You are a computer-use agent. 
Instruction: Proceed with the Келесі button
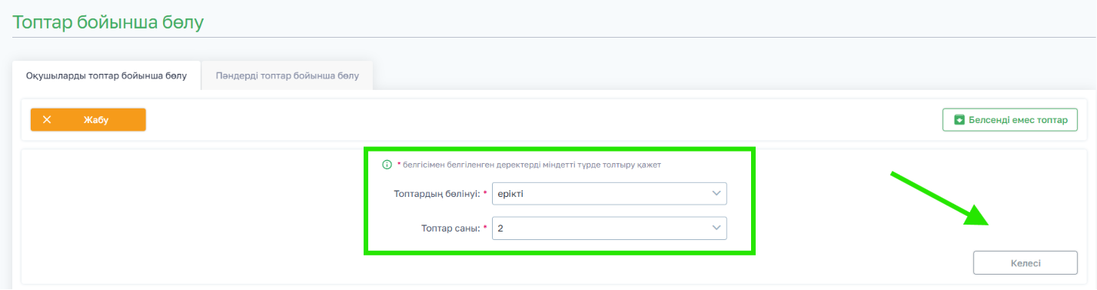click(x=1026, y=263)
